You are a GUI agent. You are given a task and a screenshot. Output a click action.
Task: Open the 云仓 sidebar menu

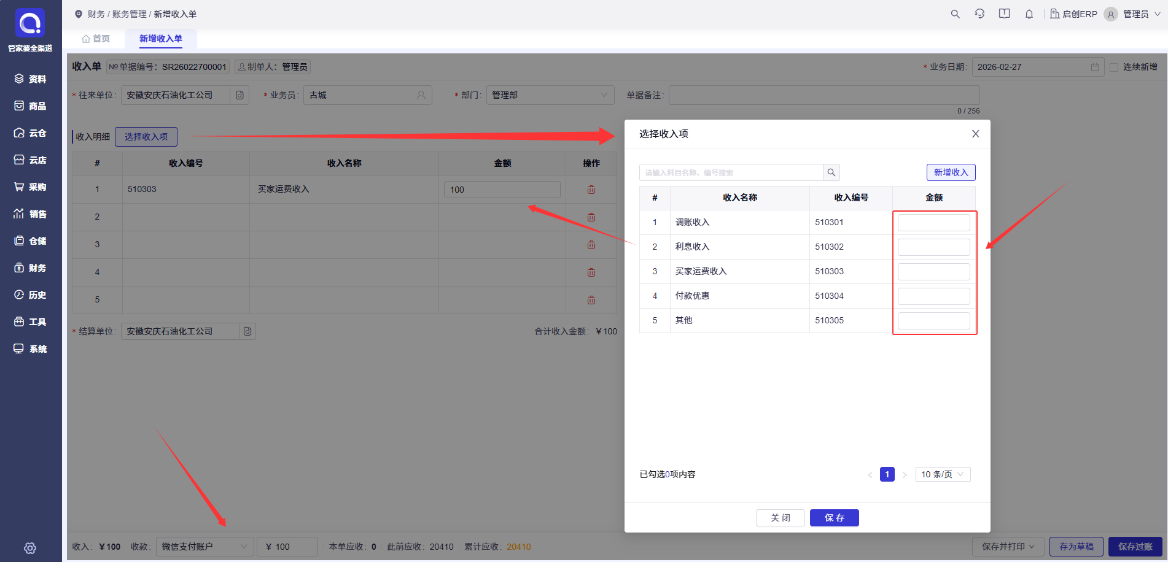pos(31,133)
